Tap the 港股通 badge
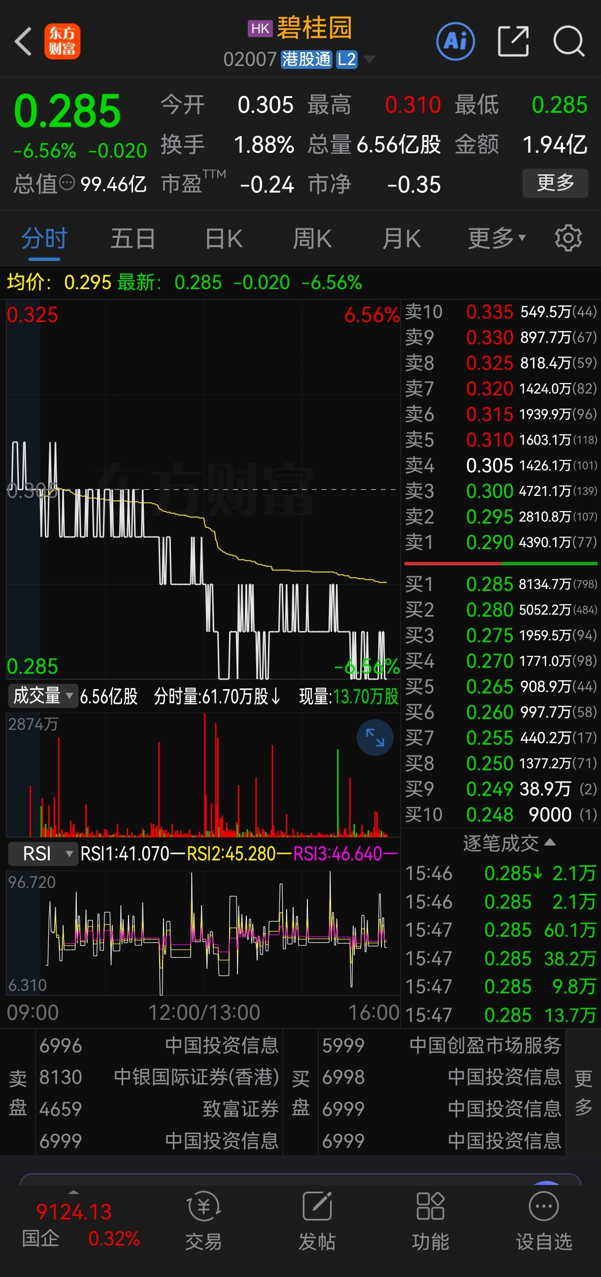 pyautogui.click(x=306, y=60)
